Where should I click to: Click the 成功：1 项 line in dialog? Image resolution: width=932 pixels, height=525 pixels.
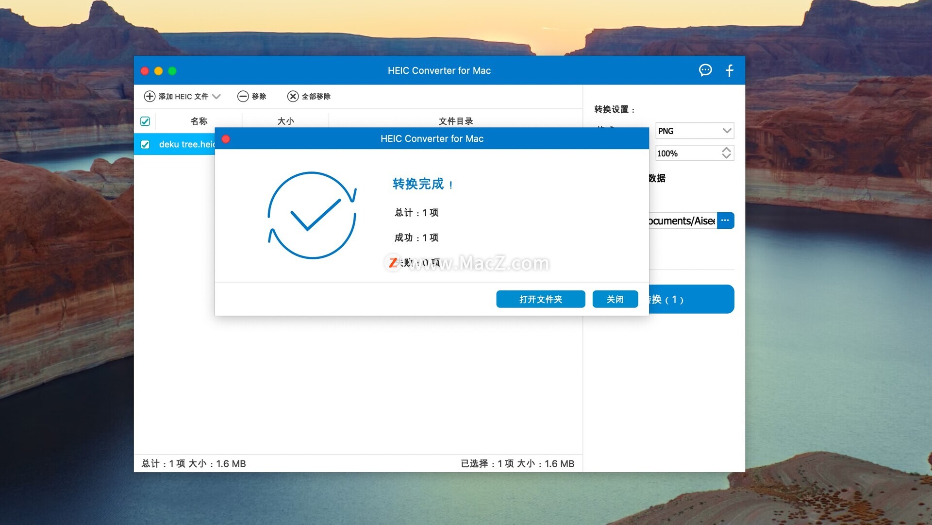pos(416,238)
